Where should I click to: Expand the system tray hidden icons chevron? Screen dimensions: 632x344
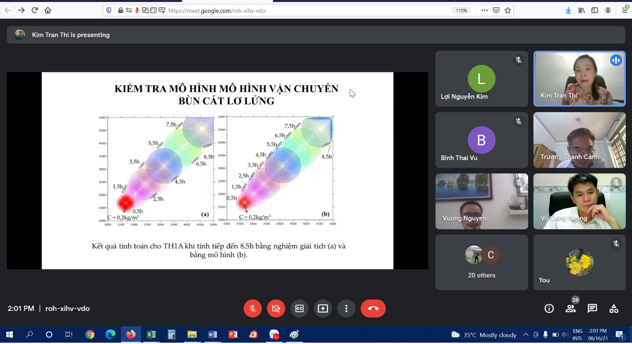click(x=525, y=335)
